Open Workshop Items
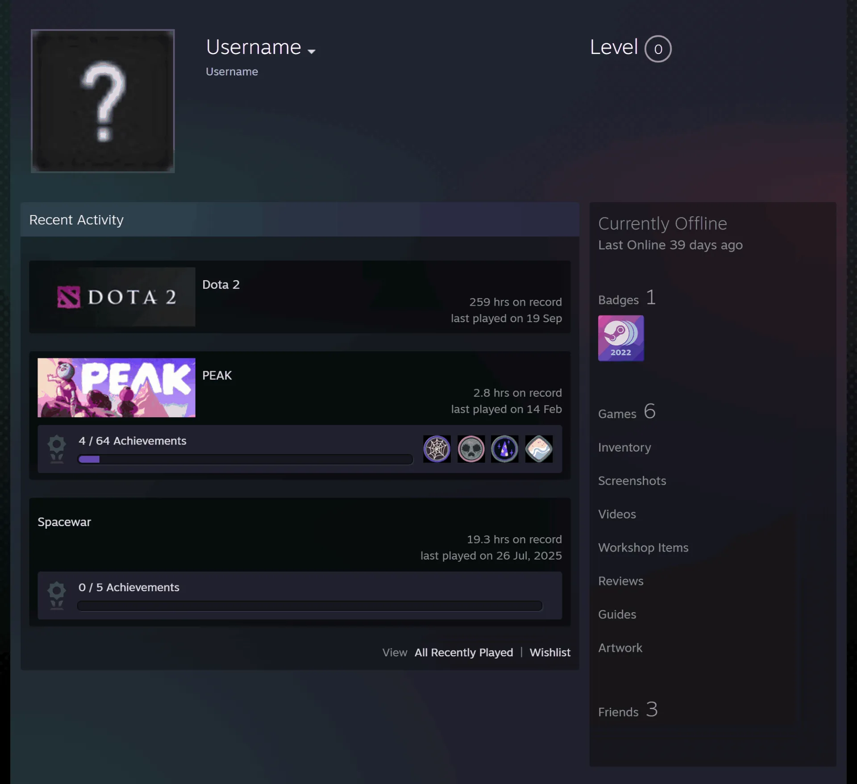The image size is (857, 784). click(x=643, y=548)
